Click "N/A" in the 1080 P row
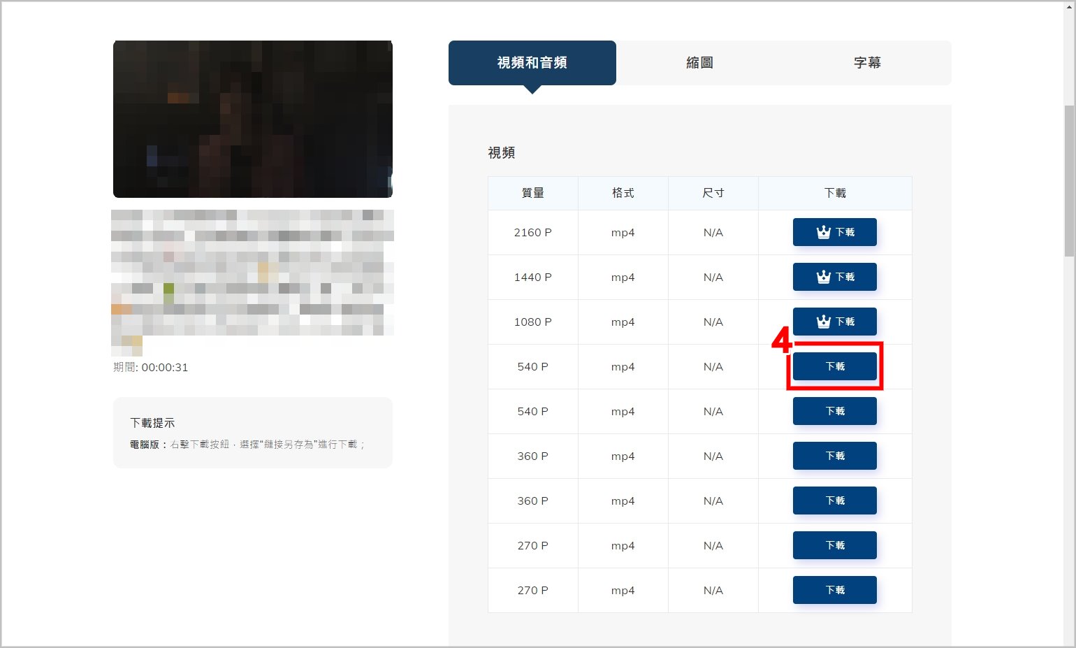1076x648 pixels. point(713,322)
